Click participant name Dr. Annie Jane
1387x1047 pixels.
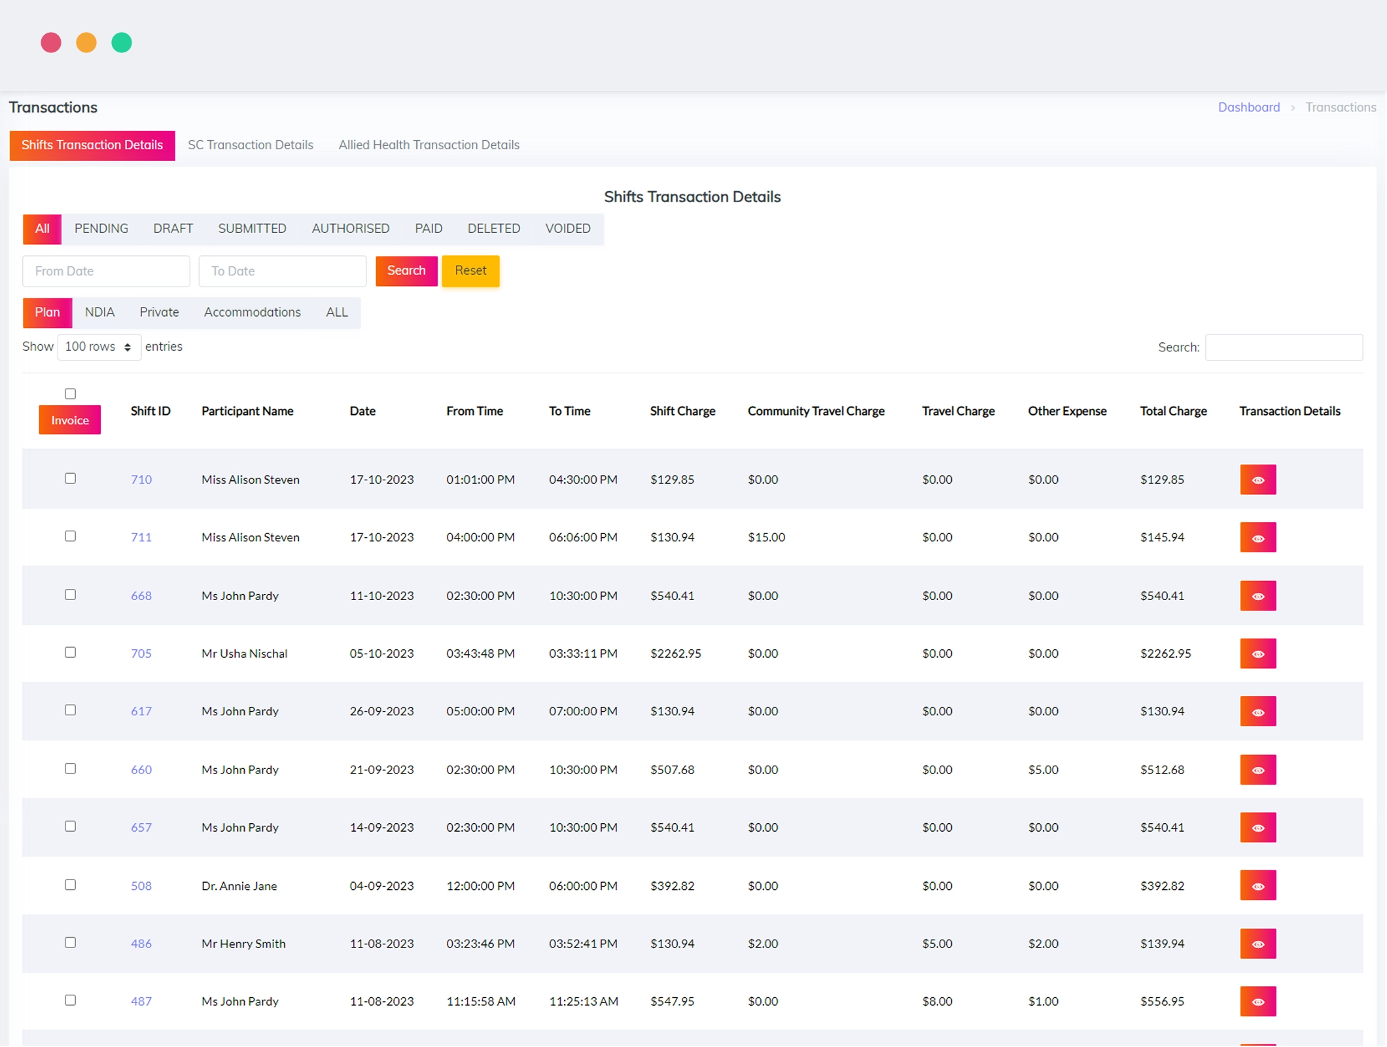[x=239, y=886]
